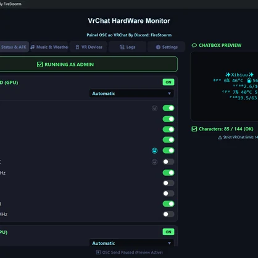This screenshot has width=258, height=258.
Task: Click the water drop icon in chatbox preview
Action: click(x=249, y=80)
